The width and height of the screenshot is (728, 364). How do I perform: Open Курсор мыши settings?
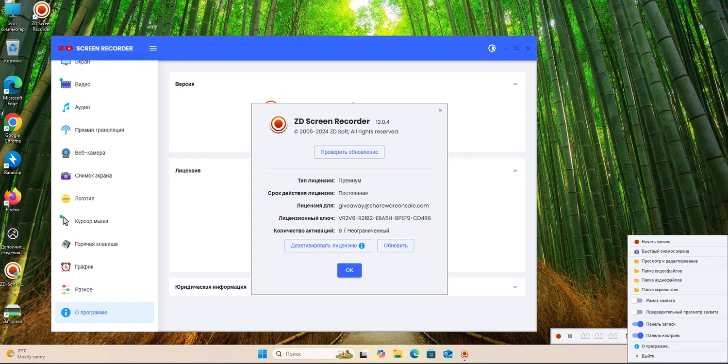pos(104,221)
